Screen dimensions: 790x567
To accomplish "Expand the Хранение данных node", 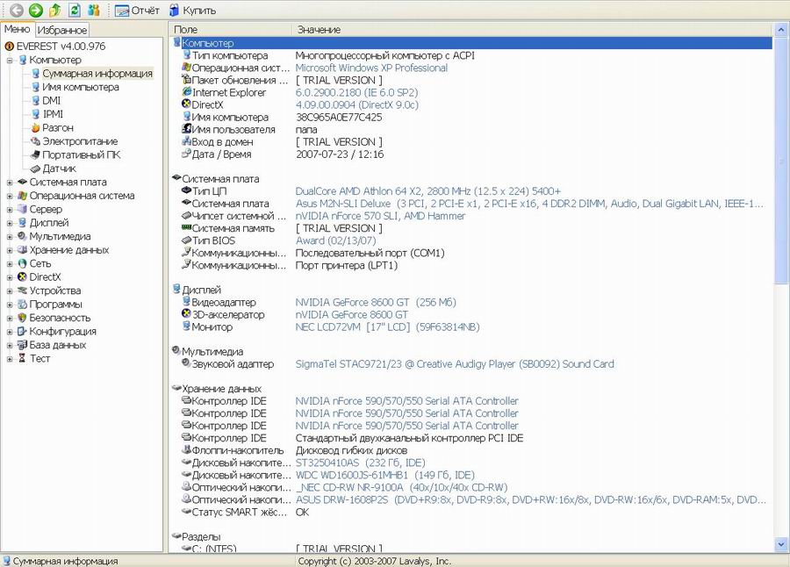I will point(10,250).
